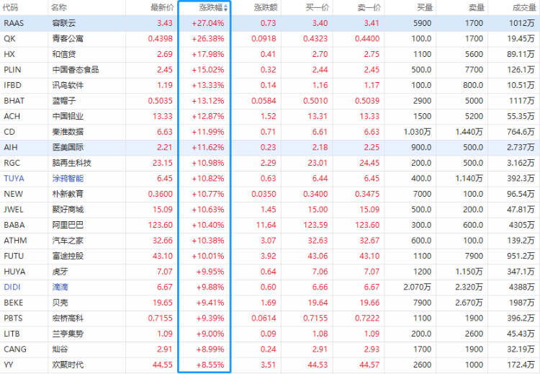Select the 脑再生科技 name cell
540x374 pixels.
coord(71,163)
